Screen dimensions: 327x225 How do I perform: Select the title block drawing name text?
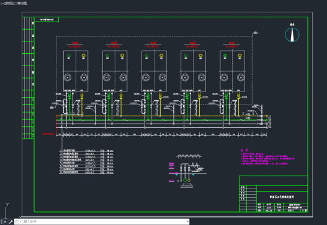(x=282, y=197)
